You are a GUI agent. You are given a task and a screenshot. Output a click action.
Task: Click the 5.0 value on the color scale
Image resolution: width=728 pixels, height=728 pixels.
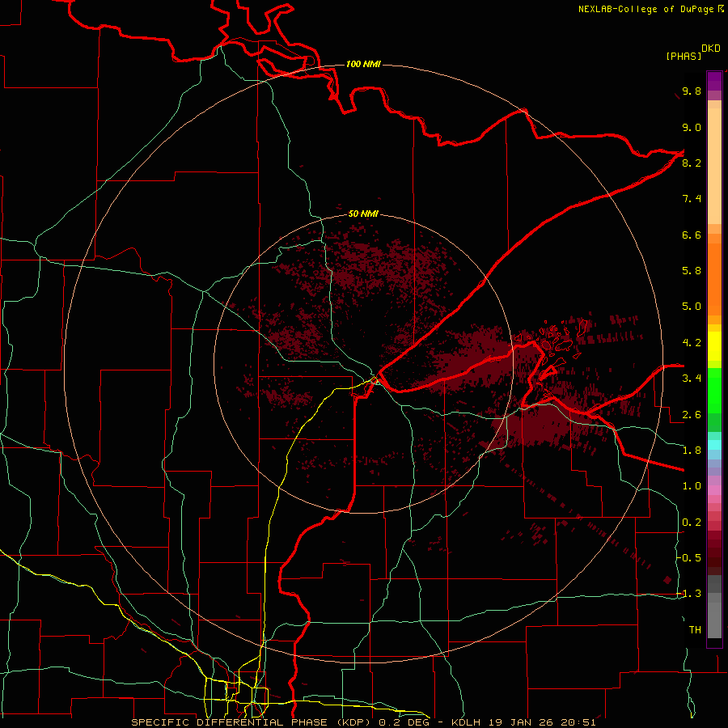click(x=692, y=307)
